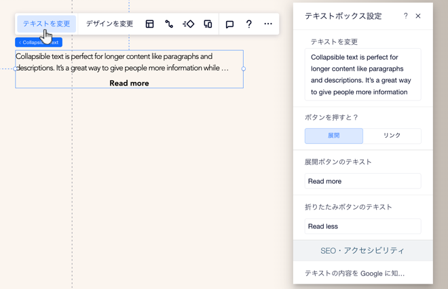Click the toolbar help question mark
Screen dimensions: 448x289
(x=249, y=24)
